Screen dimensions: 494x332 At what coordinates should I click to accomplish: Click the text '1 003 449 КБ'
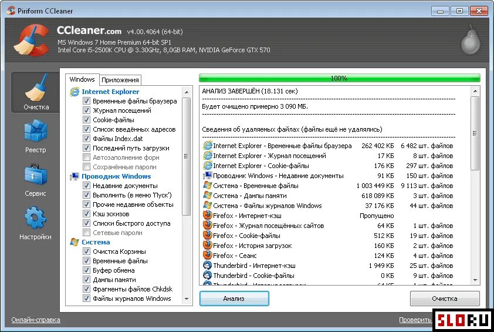click(x=375, y=186)
